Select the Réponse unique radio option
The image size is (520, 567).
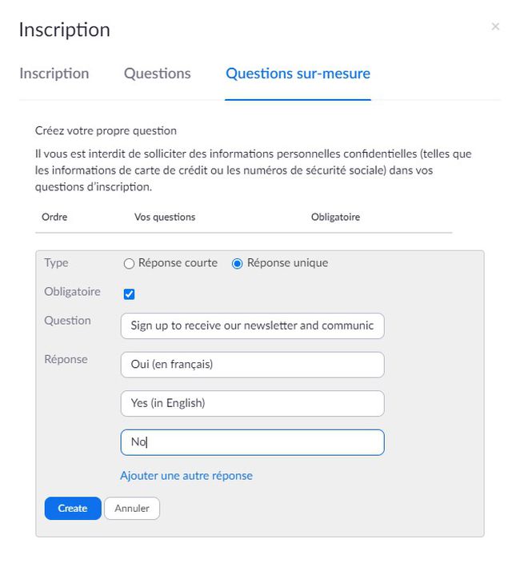pos(238,264)
